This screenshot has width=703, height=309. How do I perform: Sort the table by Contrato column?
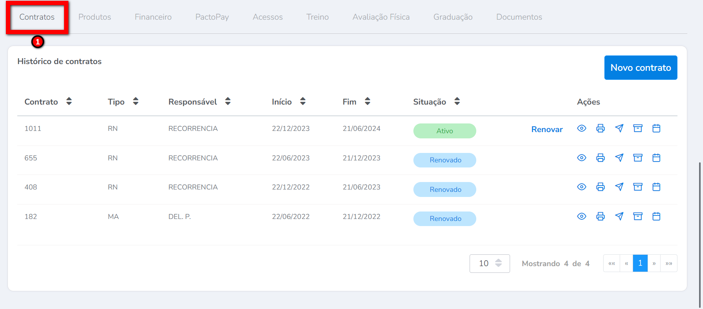click(69, 101)
